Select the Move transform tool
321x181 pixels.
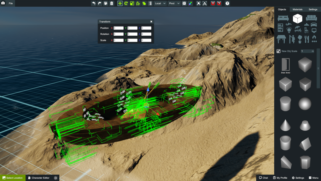(120, 3)
